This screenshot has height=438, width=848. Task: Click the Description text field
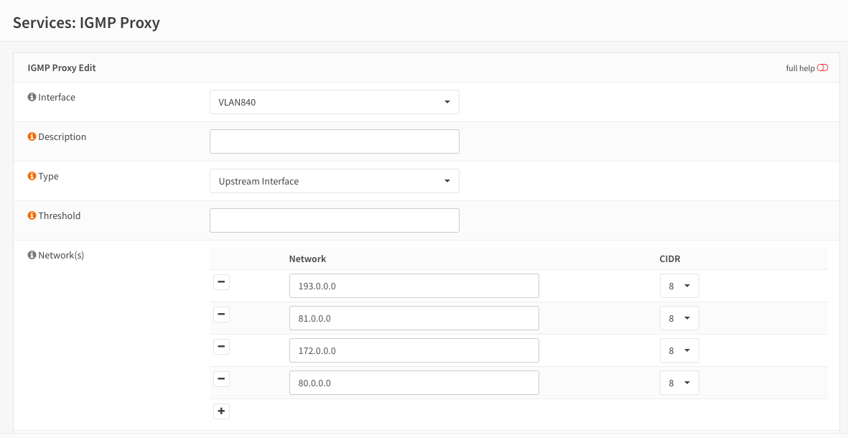334,141
